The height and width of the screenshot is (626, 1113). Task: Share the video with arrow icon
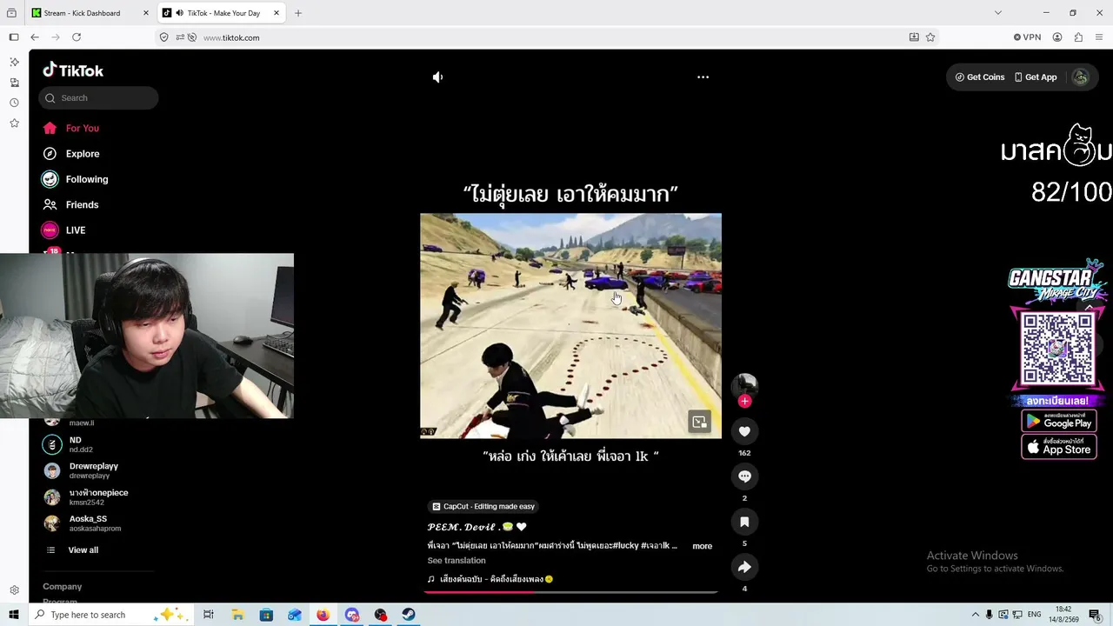click(x=744, y=567)
